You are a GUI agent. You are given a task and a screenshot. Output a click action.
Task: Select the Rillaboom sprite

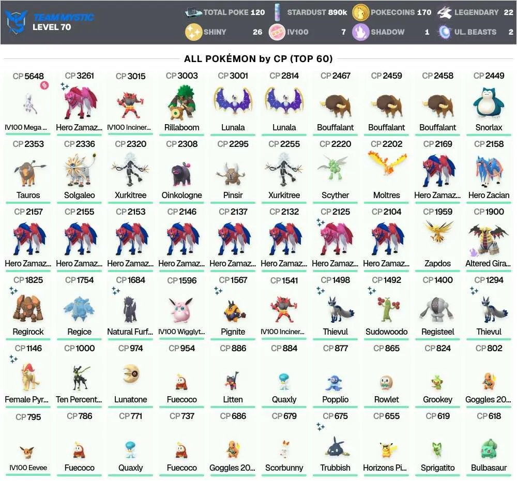point(181,102)
